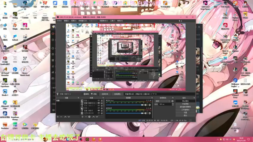Click the 滤镜 filters button in source toolbar

94,94
